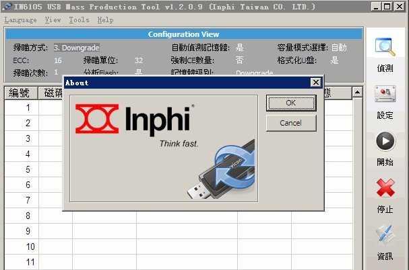
Task: Select row 9 in the device table
Action: (28, 231)
